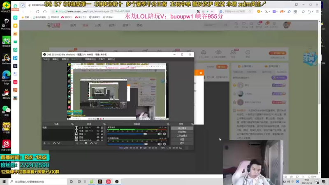The image size is (329, 185).
Task: Pop out the OBS controls dock
Action: coord(192,124)
